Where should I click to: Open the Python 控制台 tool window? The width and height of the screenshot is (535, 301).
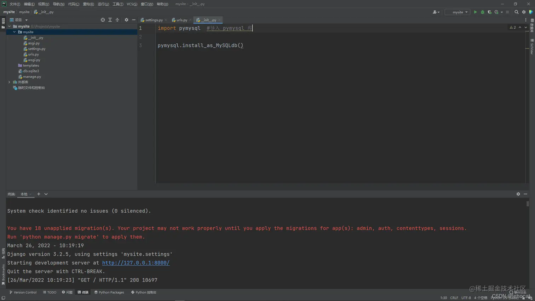click(144, 293)
